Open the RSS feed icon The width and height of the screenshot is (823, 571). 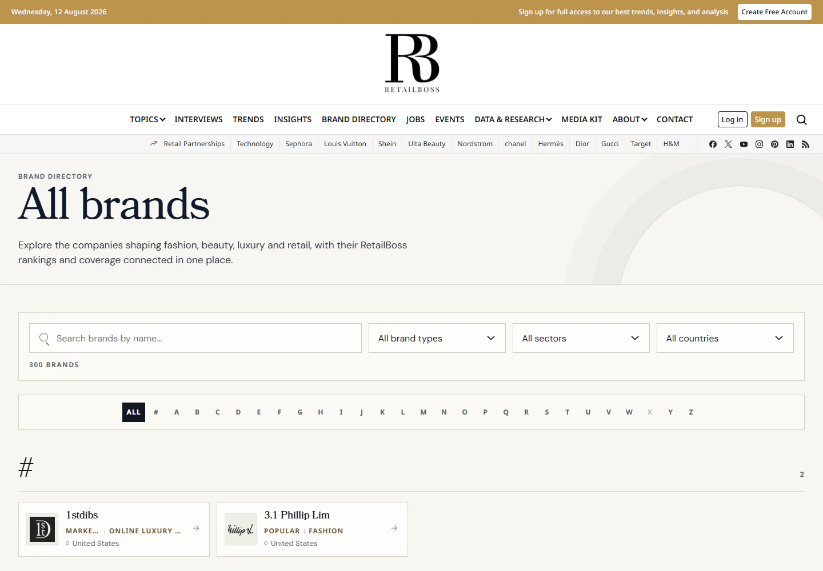(805, 144)
